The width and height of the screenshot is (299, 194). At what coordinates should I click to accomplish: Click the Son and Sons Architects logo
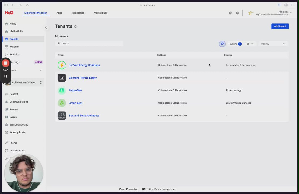coord(62,116)
